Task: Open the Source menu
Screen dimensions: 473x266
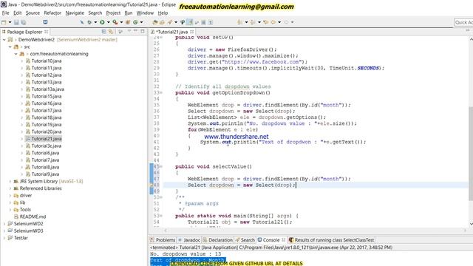Action: pyautogui.click(x=33, y=13)
